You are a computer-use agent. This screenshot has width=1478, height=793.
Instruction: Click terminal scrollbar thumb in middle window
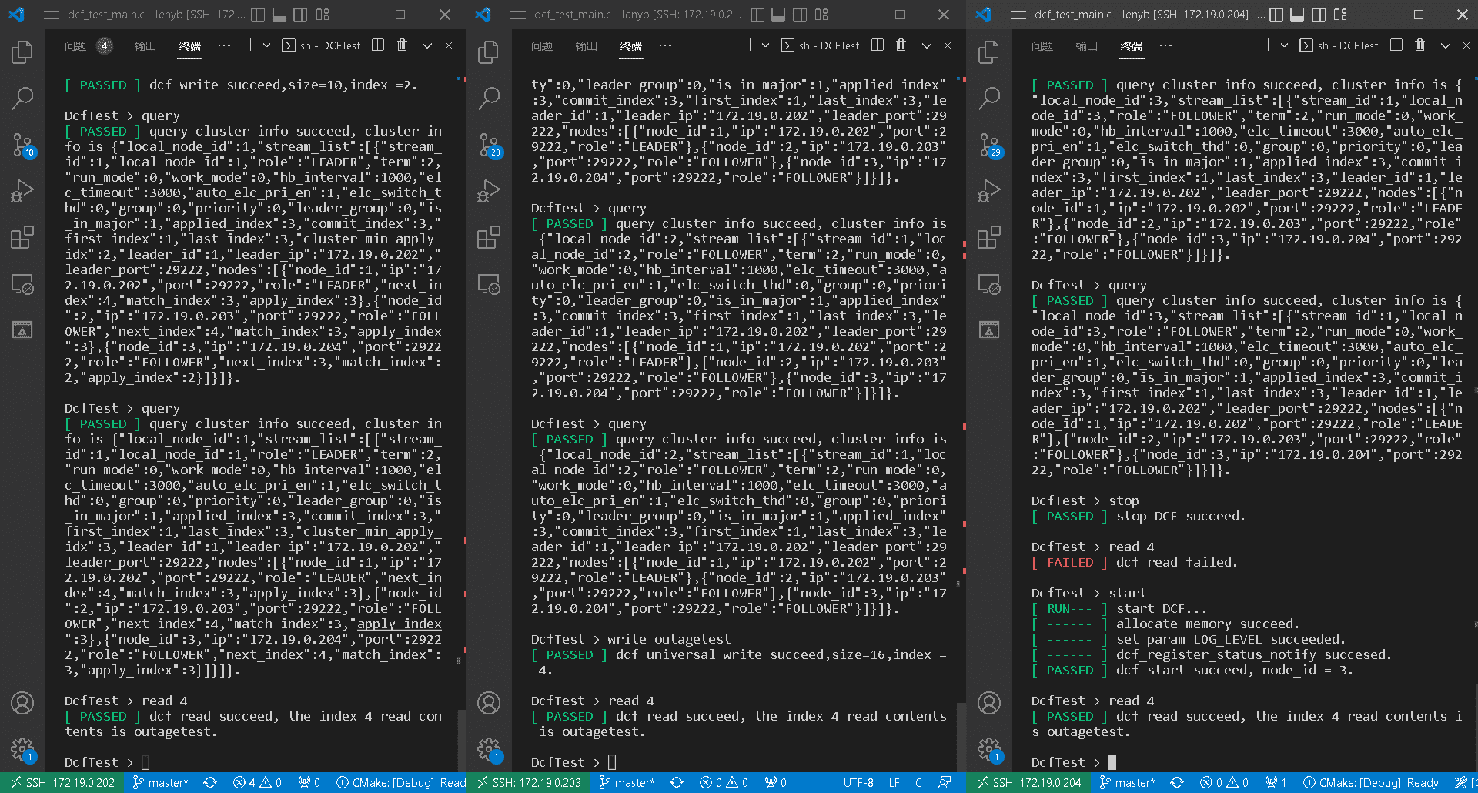click(x=961, y=735)
